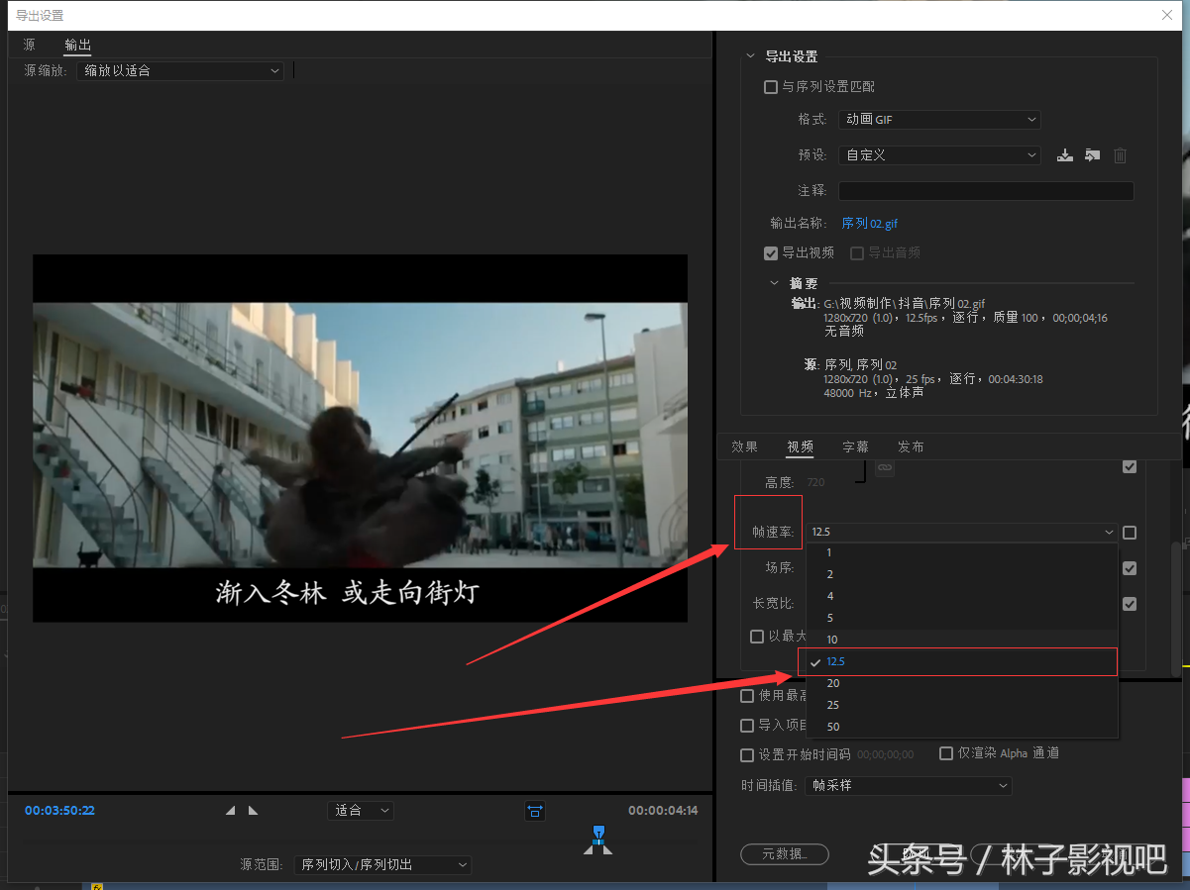
Task: Select frame rate 10 from list
Action: tap(962, 640)
